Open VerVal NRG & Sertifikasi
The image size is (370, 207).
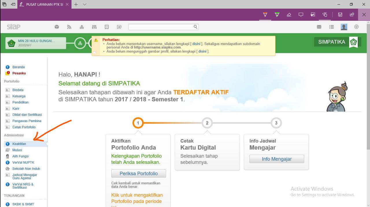tap(23, 186)
